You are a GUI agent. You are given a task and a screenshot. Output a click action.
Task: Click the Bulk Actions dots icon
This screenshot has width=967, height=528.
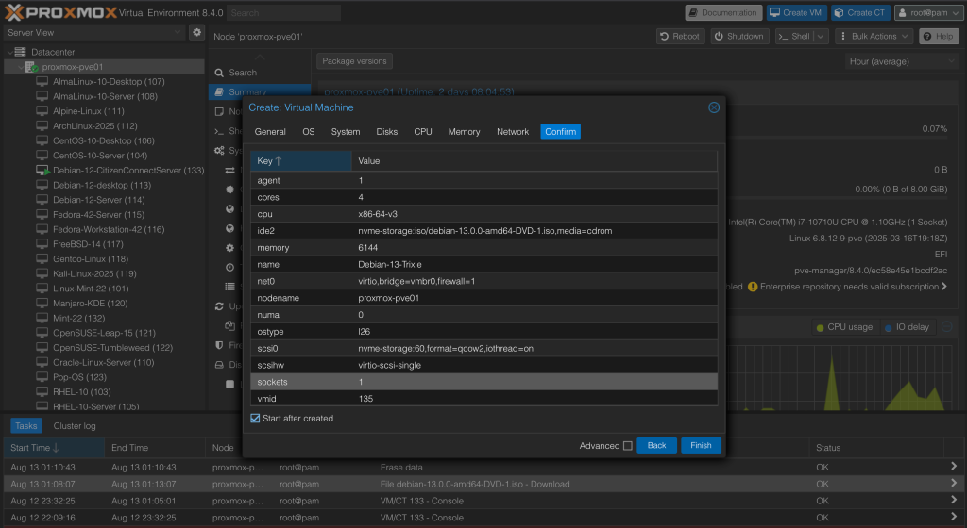click(843, 37)
